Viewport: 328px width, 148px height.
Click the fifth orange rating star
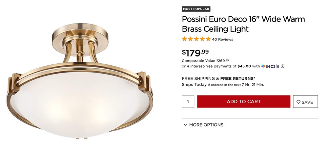[208, 39]
